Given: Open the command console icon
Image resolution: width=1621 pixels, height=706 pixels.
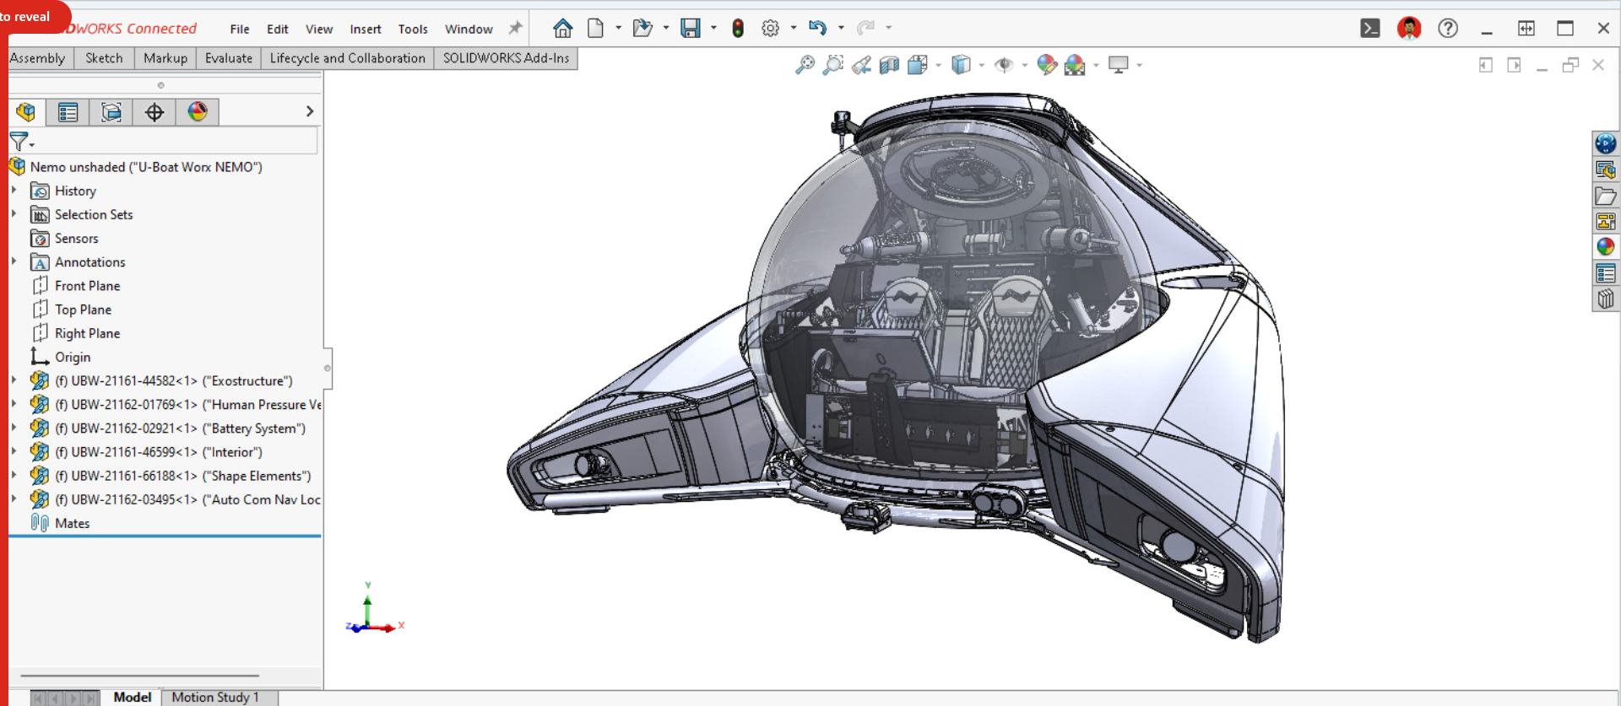Looking at the screenshot, I should click(x=1370, y=29).
